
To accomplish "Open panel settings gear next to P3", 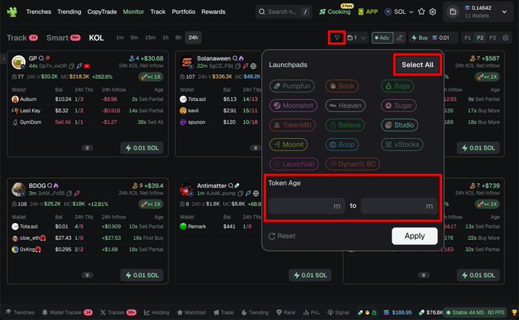I will coord(505,37).
